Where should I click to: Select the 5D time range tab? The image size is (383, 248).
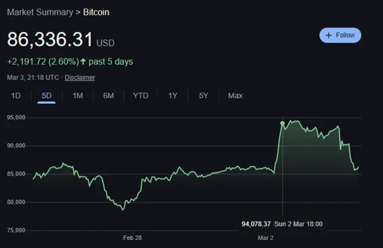[x=47, y=96]
